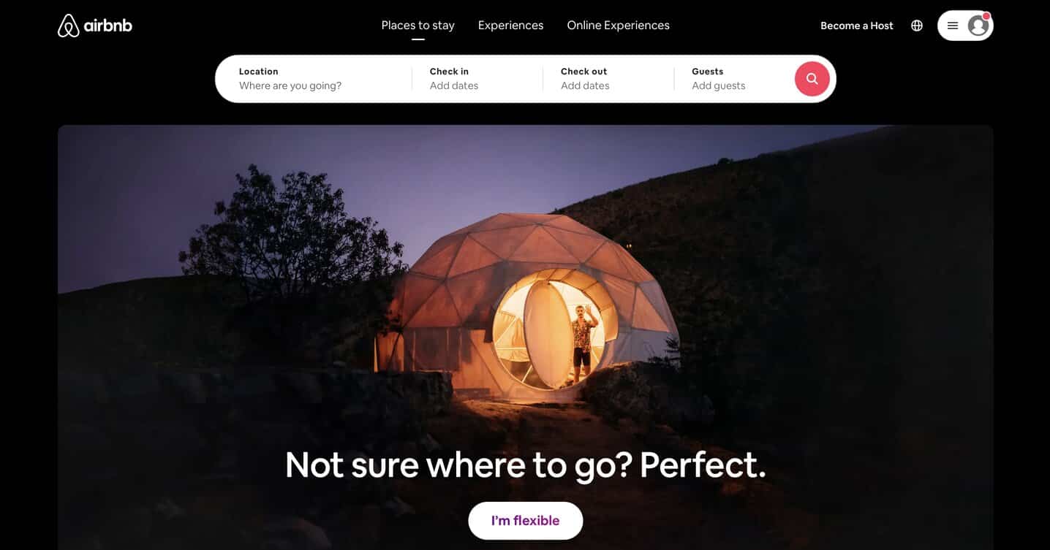
Task: Click the red notification dot on avatar
Action: point(986,16)
